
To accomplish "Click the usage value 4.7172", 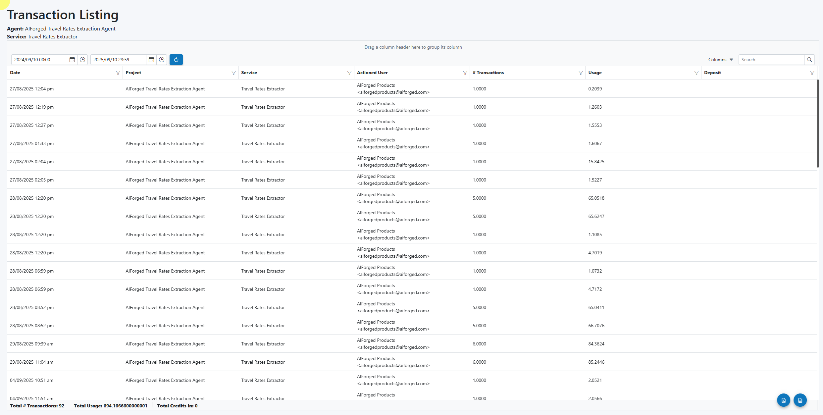I will click(x=595, y=289).
